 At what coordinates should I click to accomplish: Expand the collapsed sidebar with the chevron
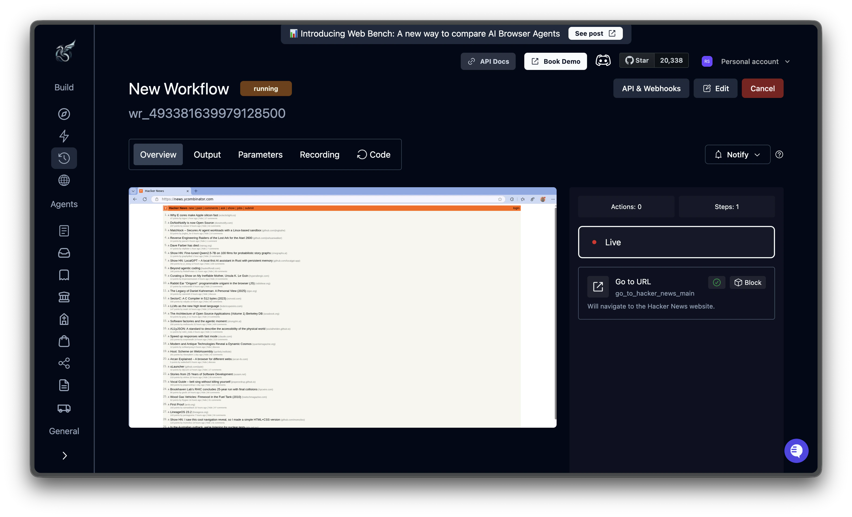pyautogui.click(x=64, y=455)
